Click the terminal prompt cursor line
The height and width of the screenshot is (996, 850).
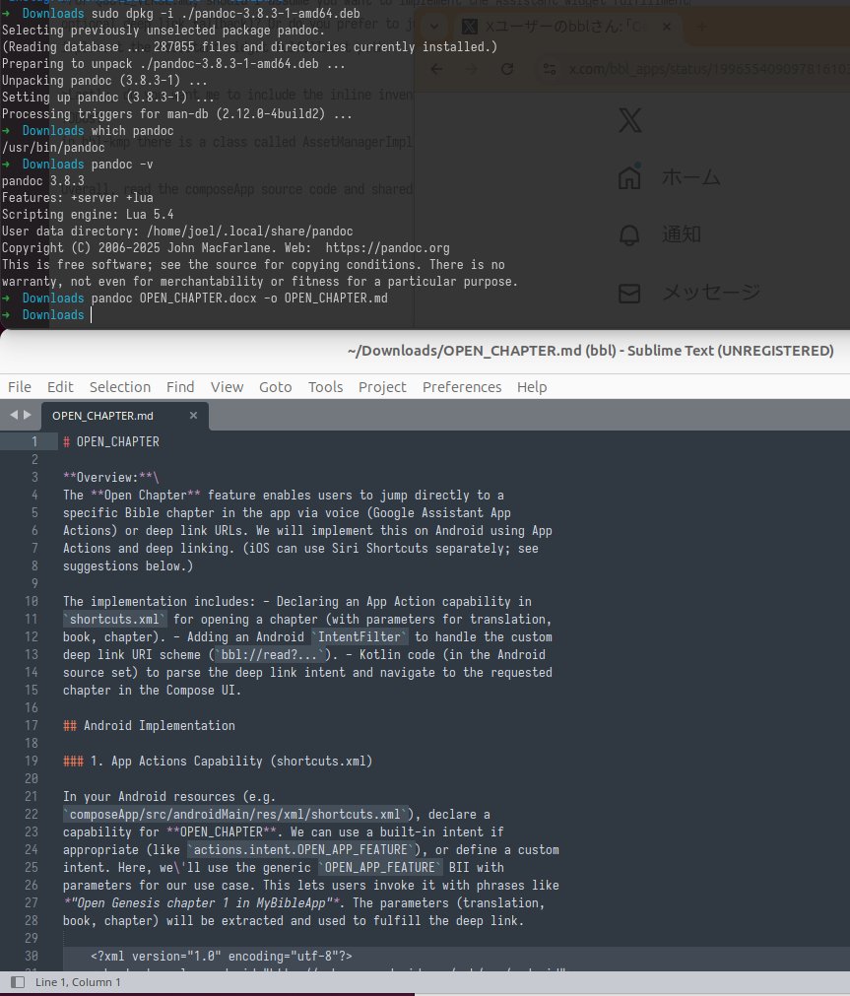click(x=47, y=315)
